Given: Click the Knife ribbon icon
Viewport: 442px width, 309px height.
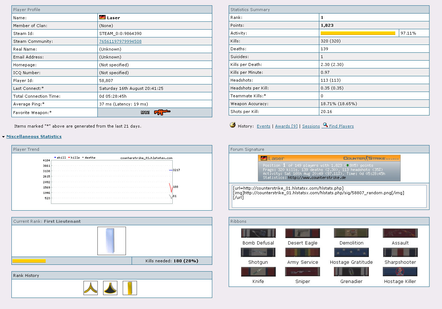Looking at the screenshot, I should (258, 272).
